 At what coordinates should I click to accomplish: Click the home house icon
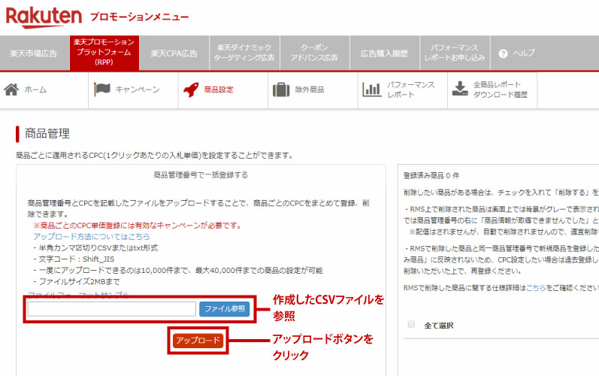[x=11, y=89]
